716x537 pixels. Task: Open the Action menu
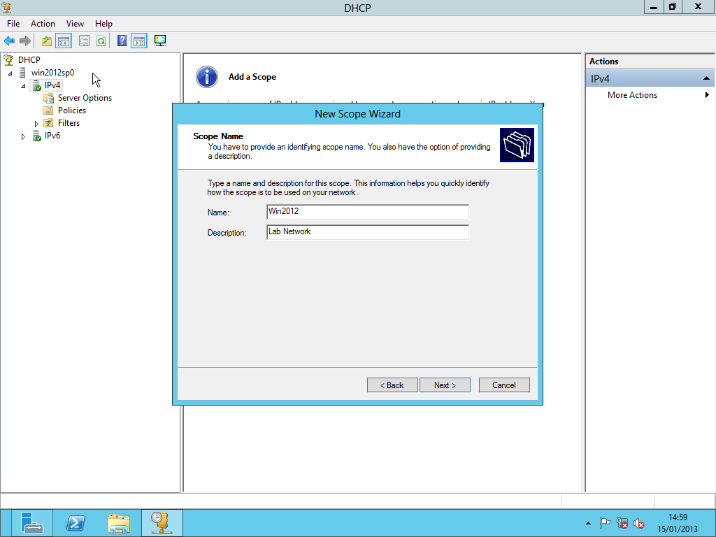(x=43, y=24)
